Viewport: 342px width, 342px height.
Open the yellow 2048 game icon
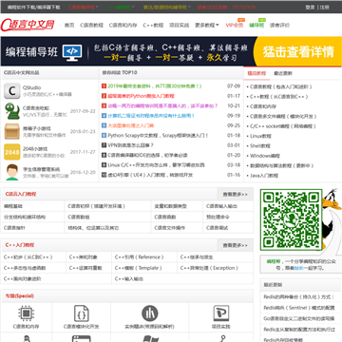click(x=12, y=152)
